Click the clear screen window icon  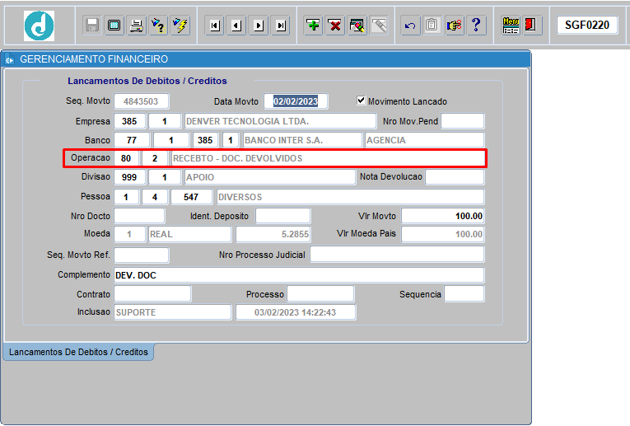coord(114,26)
